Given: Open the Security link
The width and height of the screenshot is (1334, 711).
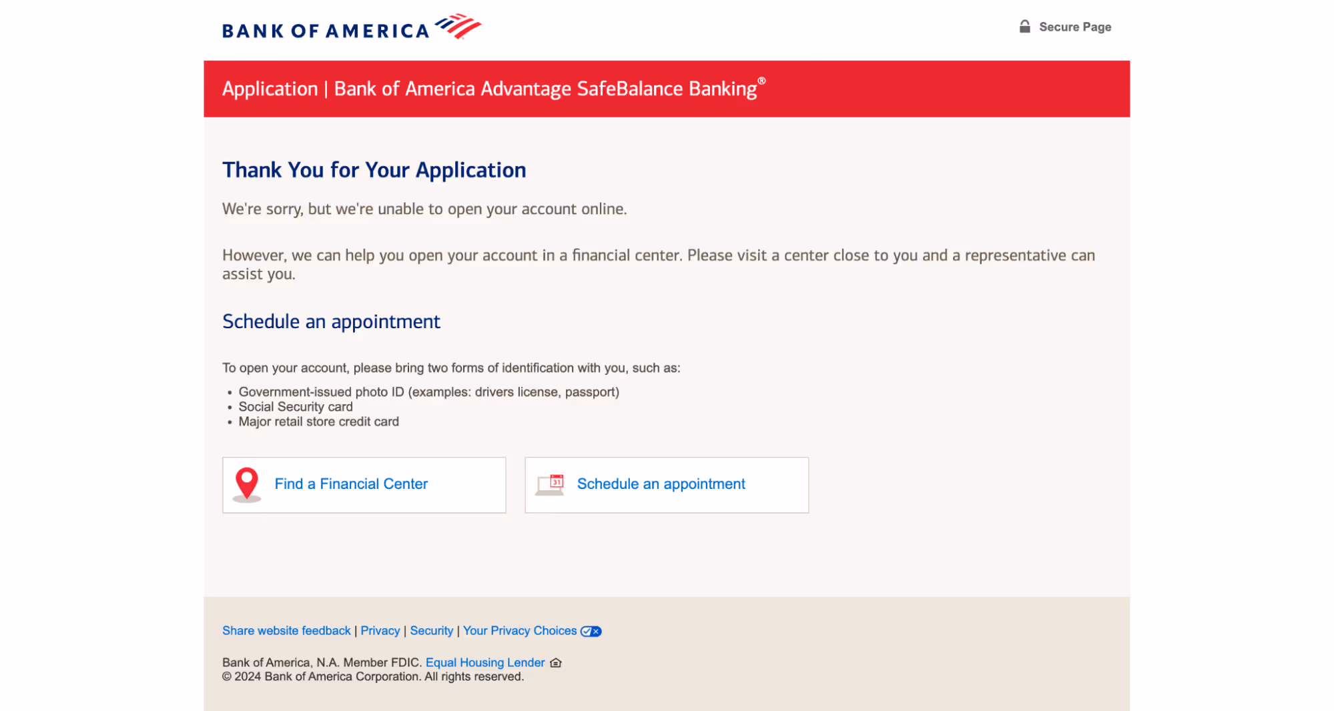Looking at the screenshot, I should (x=432, y=630).
